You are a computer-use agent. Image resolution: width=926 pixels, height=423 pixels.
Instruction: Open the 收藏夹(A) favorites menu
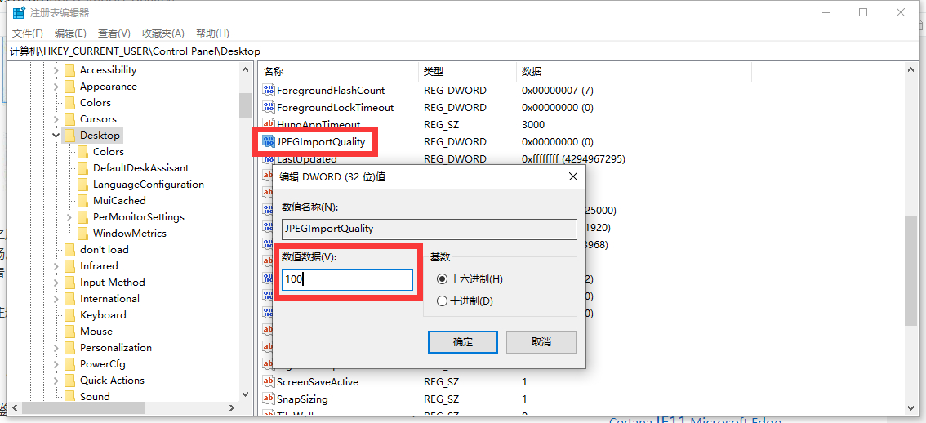162,33
